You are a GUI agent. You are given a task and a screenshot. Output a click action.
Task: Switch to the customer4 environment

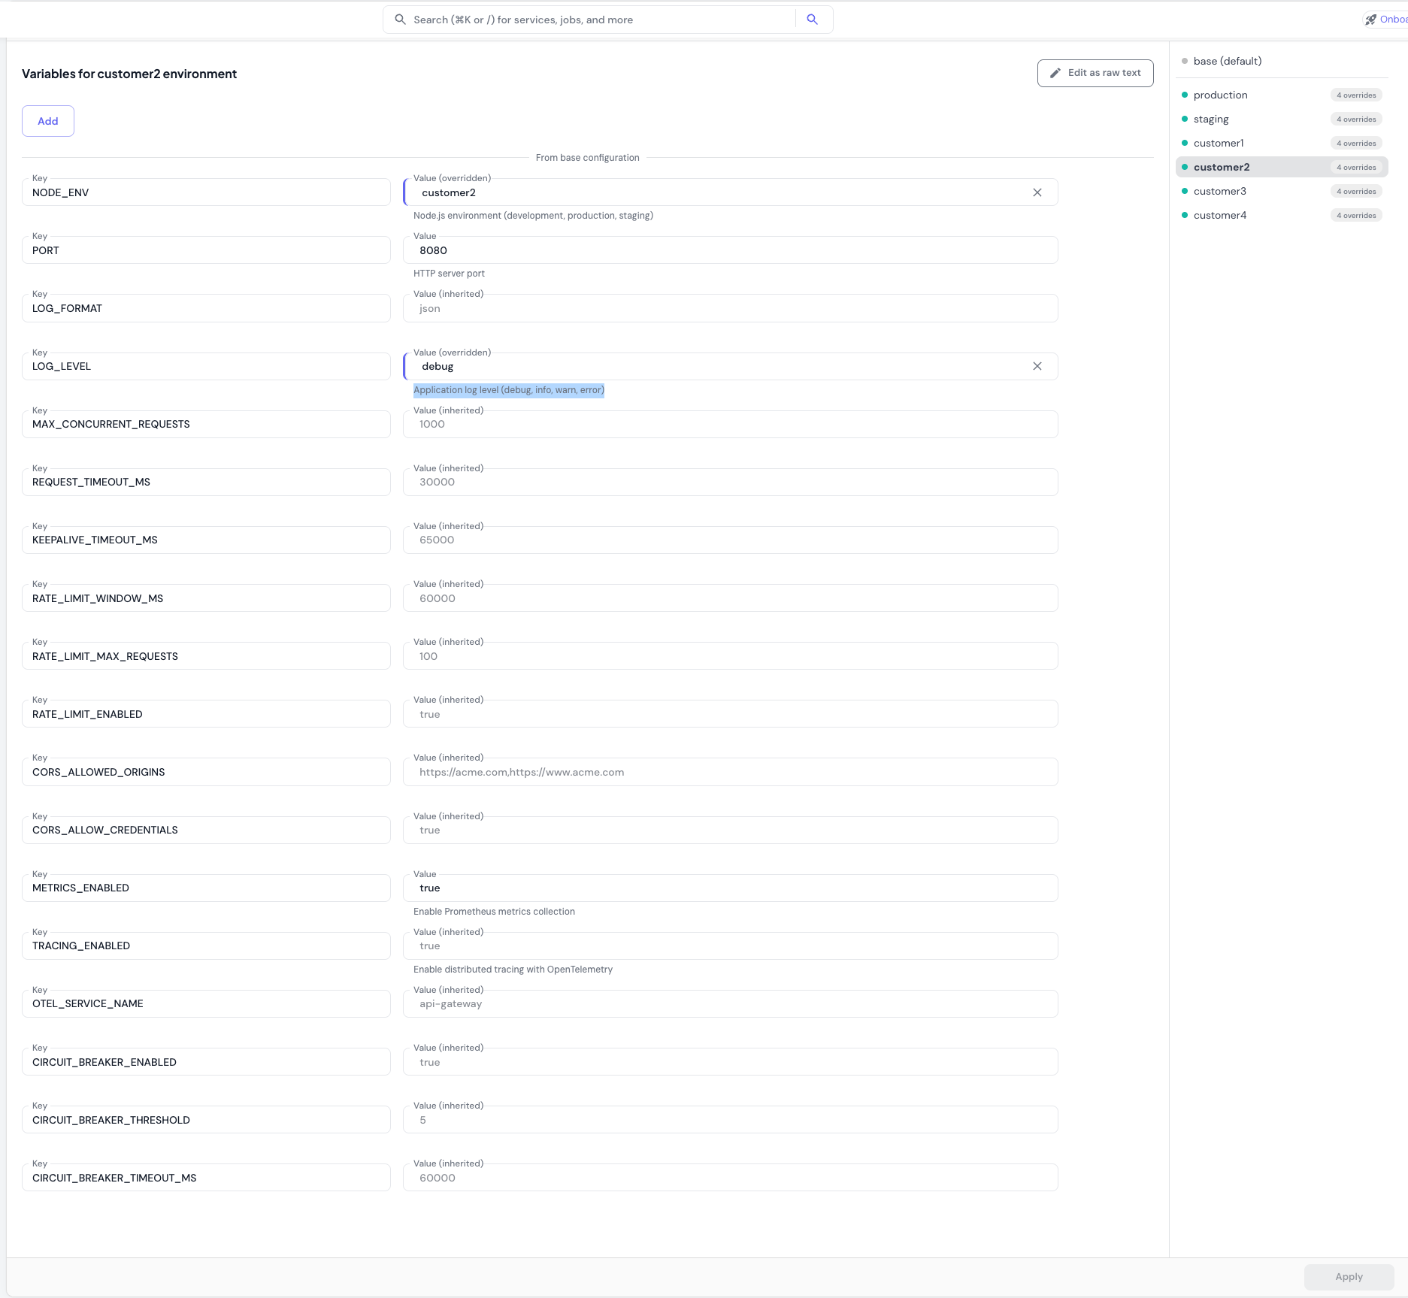coord(1219,215)
